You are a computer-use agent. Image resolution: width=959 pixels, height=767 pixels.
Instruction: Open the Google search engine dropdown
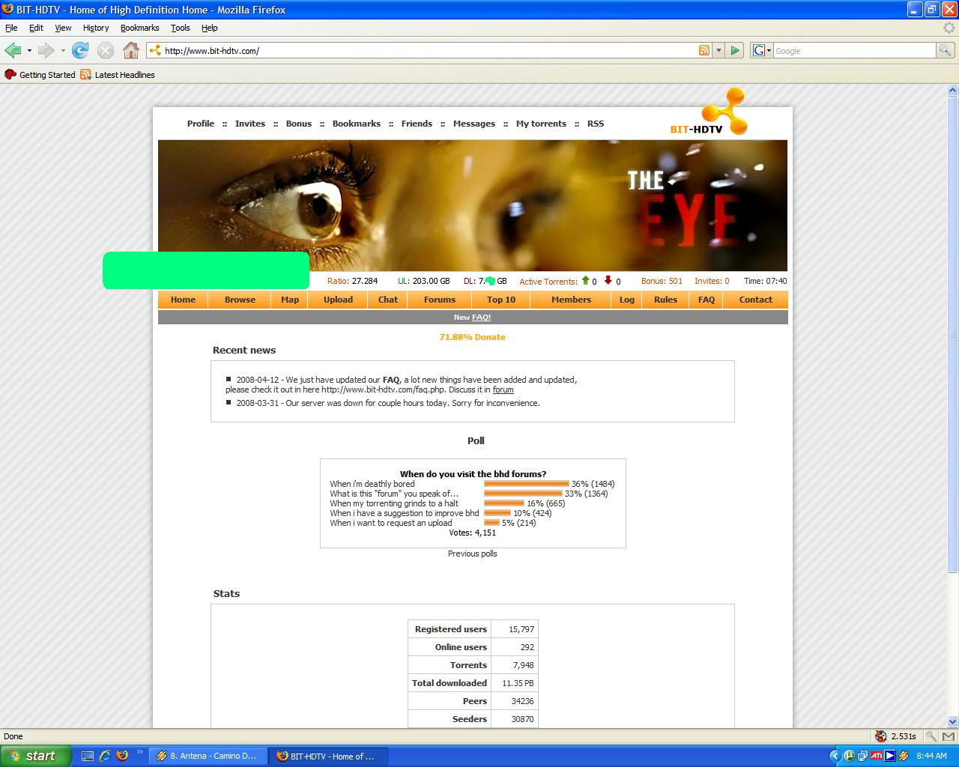pyautogui.click(x=762, y=50)
